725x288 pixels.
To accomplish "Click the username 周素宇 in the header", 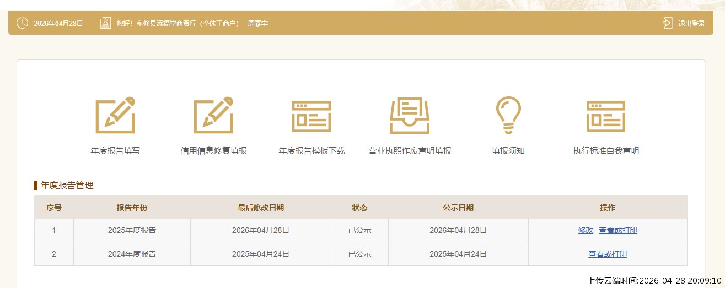I will coord(257,24).
